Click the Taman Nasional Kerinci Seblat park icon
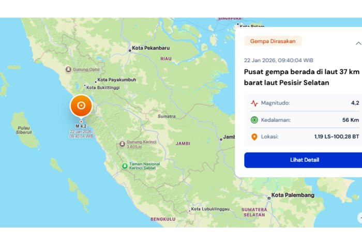 point(124,166)
